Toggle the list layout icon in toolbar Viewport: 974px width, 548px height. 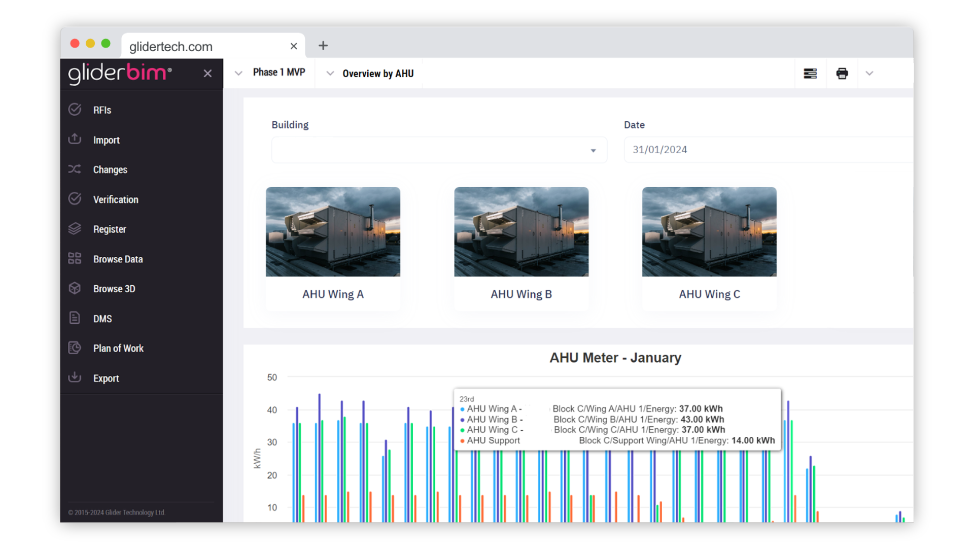coord(810,74)
